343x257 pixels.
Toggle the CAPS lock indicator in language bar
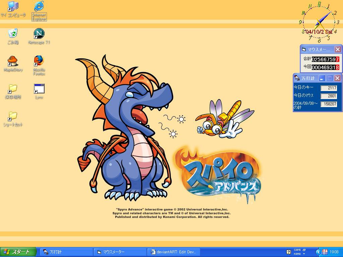pos(297,250)
